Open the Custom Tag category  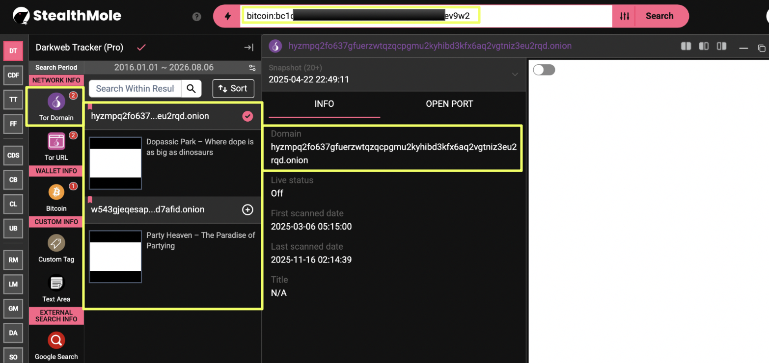pos(56,248)
